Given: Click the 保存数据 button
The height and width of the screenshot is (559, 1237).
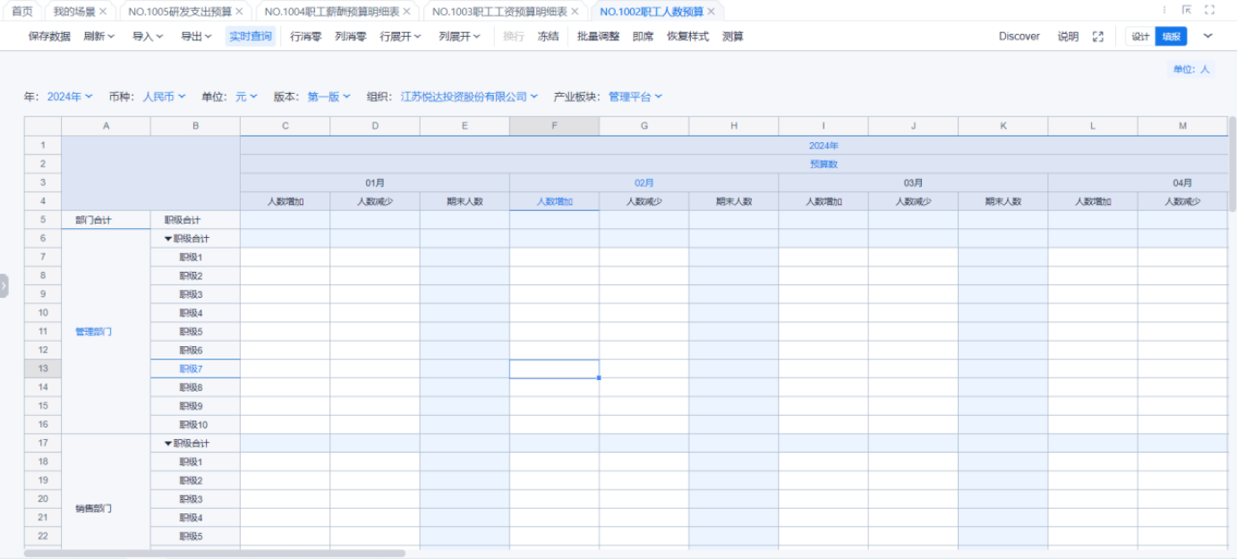Looking at the screenshot, I should tap(49, 37).
